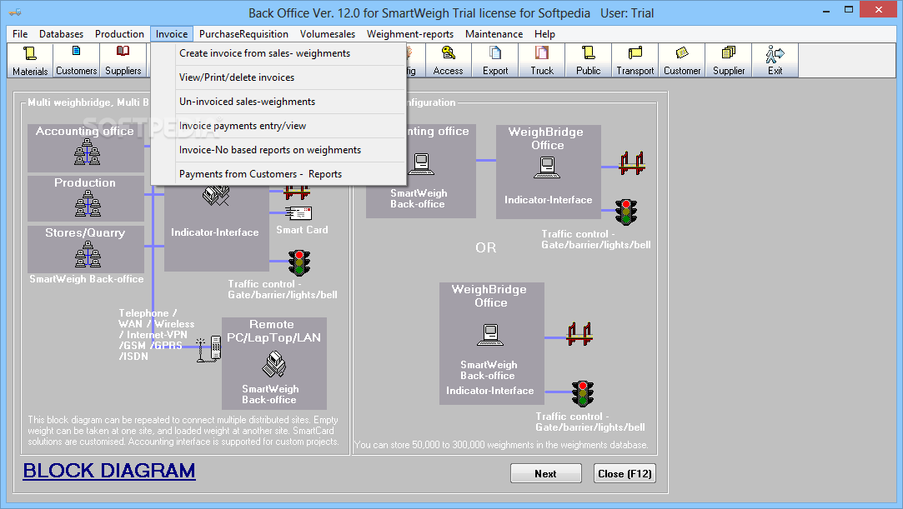Screen dimensions: 903x509
Task: Choose Create invoice from sales- weighments
Action: click(x=278, y=53)
